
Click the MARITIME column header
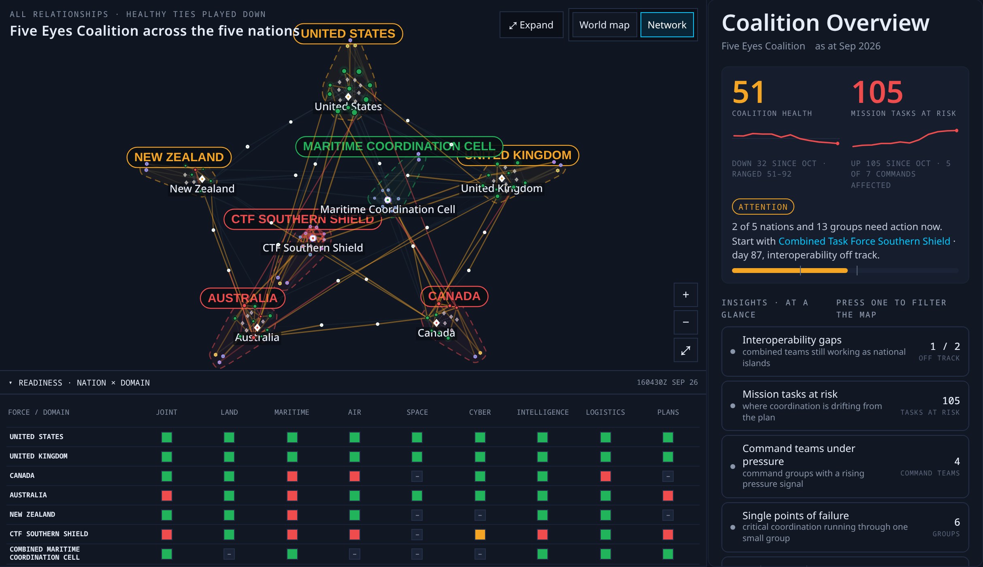pos(291,412)
